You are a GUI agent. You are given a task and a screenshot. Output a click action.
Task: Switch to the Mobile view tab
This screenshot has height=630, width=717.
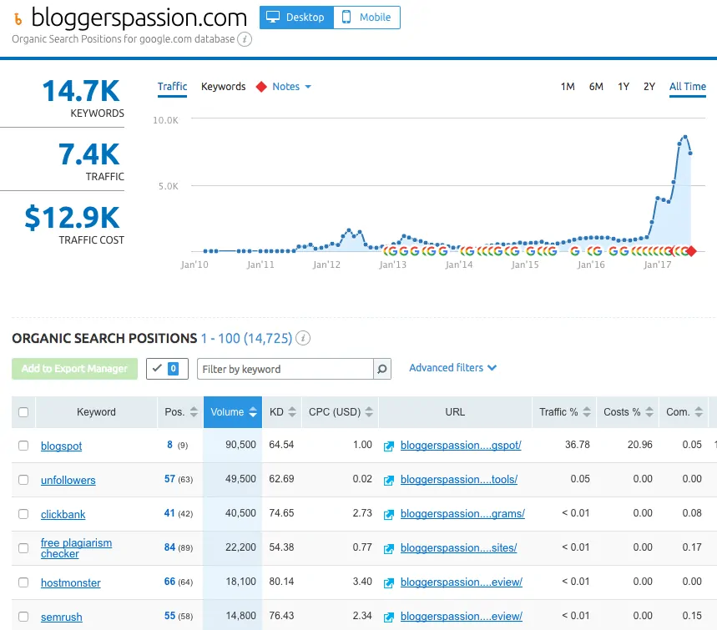[x=366, y=18]
